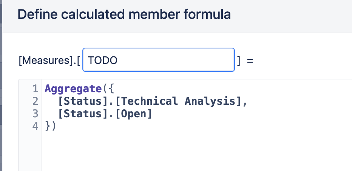
Task: Click the measure name field containing TODO
Action: coord(159,60)
